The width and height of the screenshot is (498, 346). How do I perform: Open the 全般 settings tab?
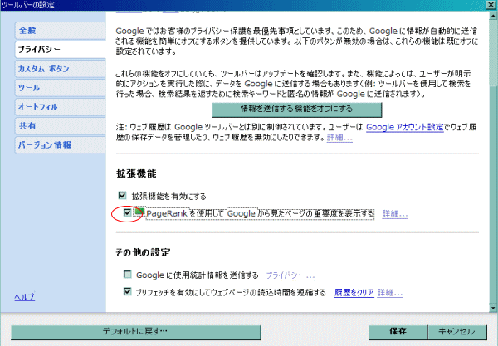click(60, 31)
